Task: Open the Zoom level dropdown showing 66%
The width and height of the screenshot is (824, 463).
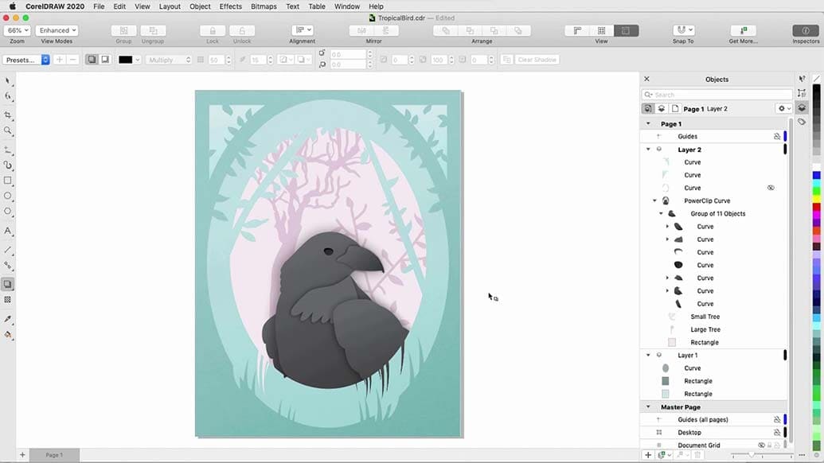Action: [15, 30]
